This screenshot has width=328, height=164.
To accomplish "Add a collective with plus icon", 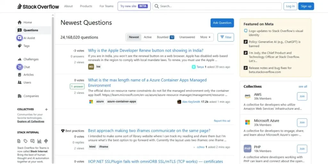I will coord(46,110).
